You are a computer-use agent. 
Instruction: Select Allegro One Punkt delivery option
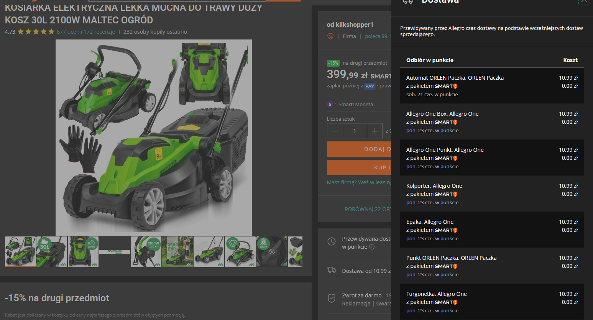[x=492, y=158]
